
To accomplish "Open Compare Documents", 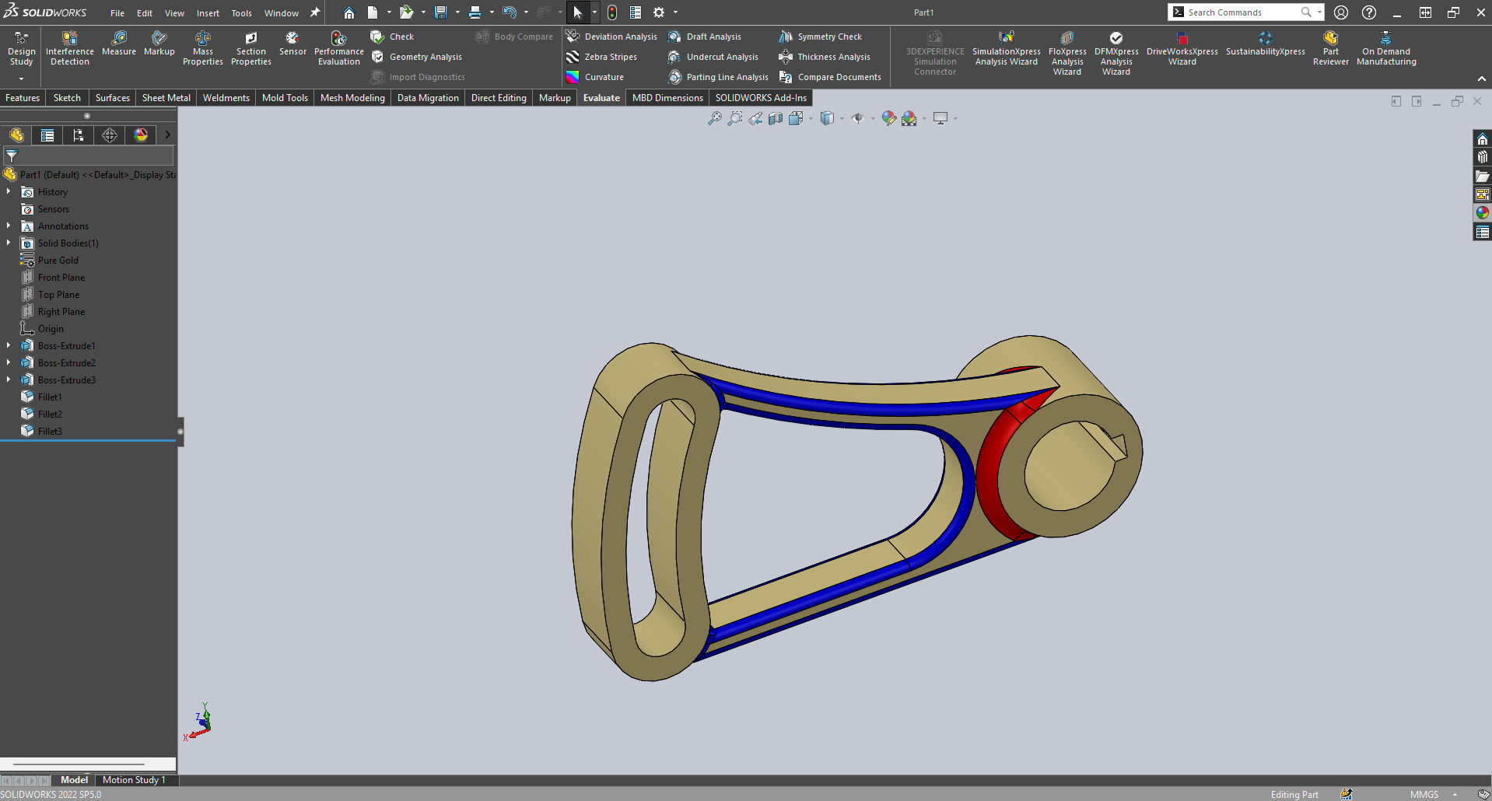I will click(x=830, y=77).
